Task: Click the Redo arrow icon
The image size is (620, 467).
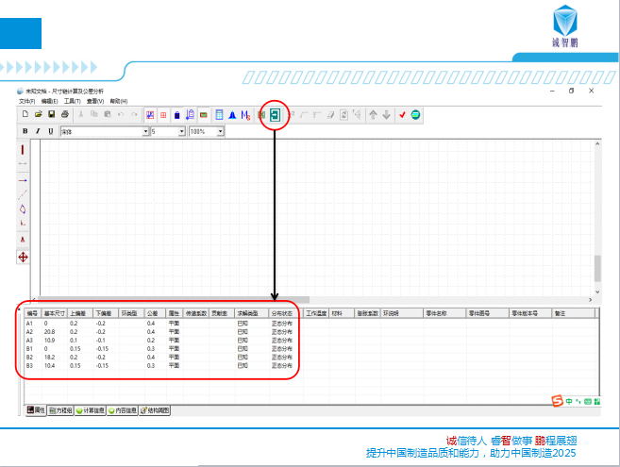Action: point(134,114)
